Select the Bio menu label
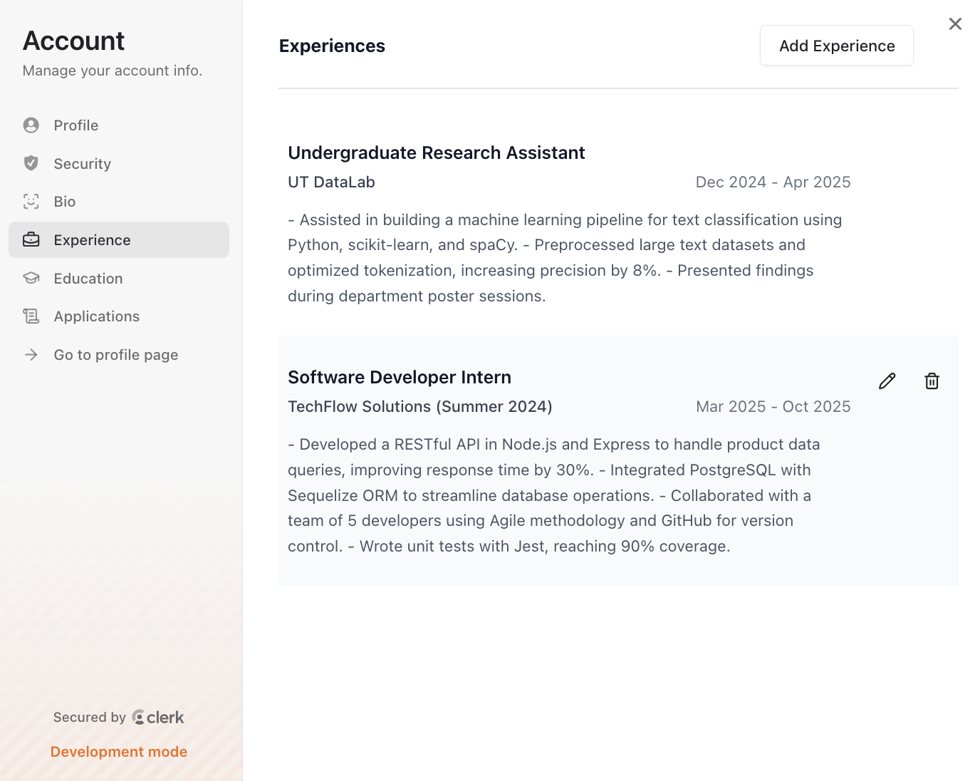980x781 pixels. click(x=65, y=202)
